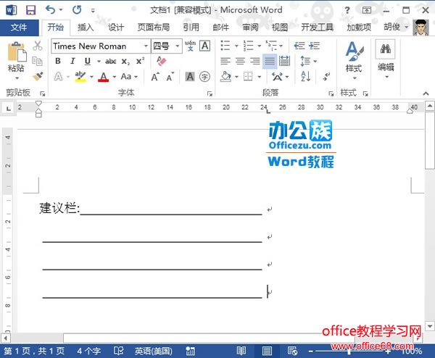
Task: Open Font dialog launcher
Action: coord(210,93)
